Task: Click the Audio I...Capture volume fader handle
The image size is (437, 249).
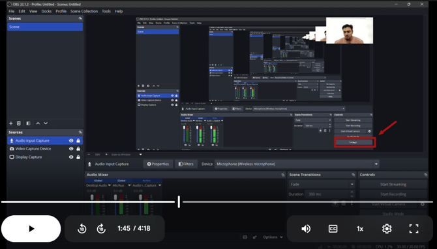Action: point(140,197)
